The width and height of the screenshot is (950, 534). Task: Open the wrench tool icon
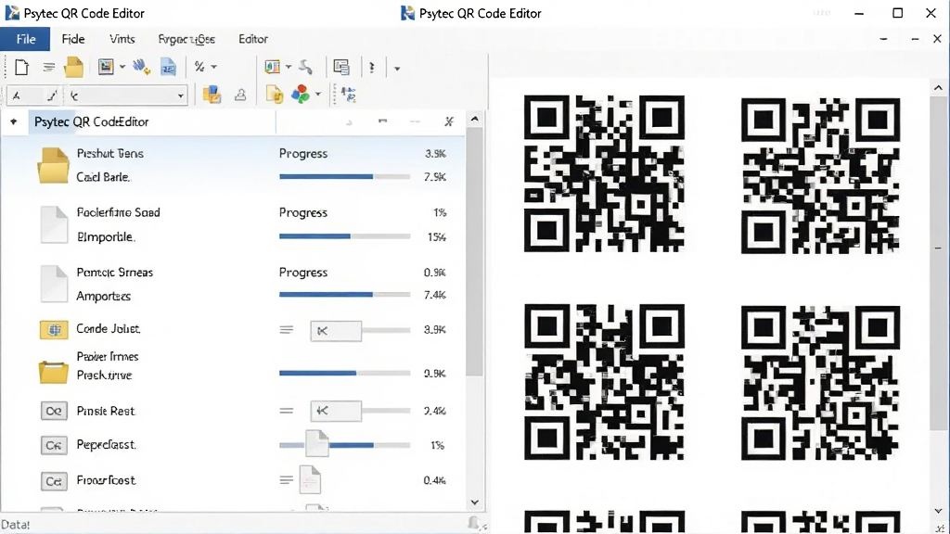(x=305, y=67)
